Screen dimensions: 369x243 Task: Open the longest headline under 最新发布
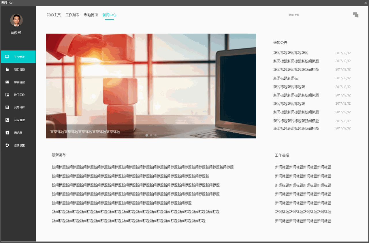pos(143,167)
